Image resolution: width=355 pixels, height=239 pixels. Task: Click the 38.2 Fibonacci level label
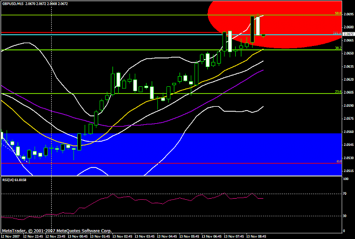pos(339,48)
